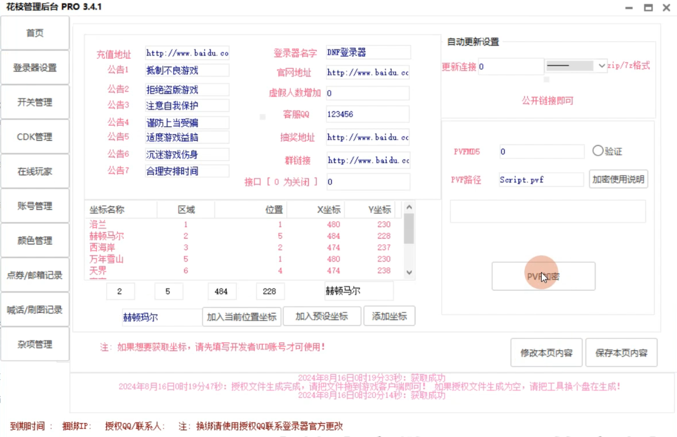Click area field showing 2
Screen dimensions: 677x437
pos(121,291)
